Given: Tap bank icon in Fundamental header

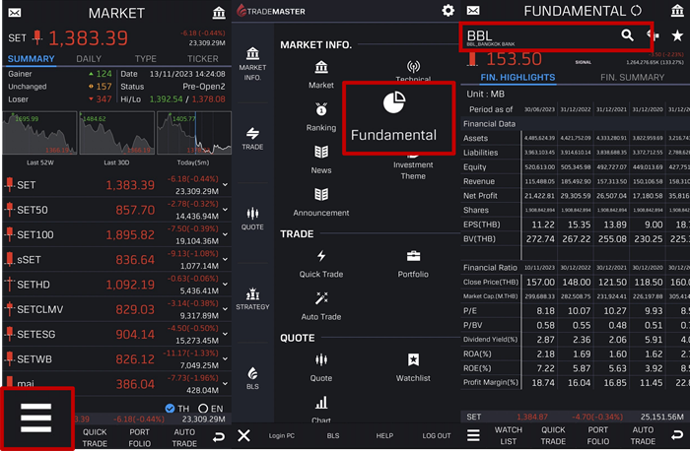Looking at the screenshot, I should tap(677, 11).
